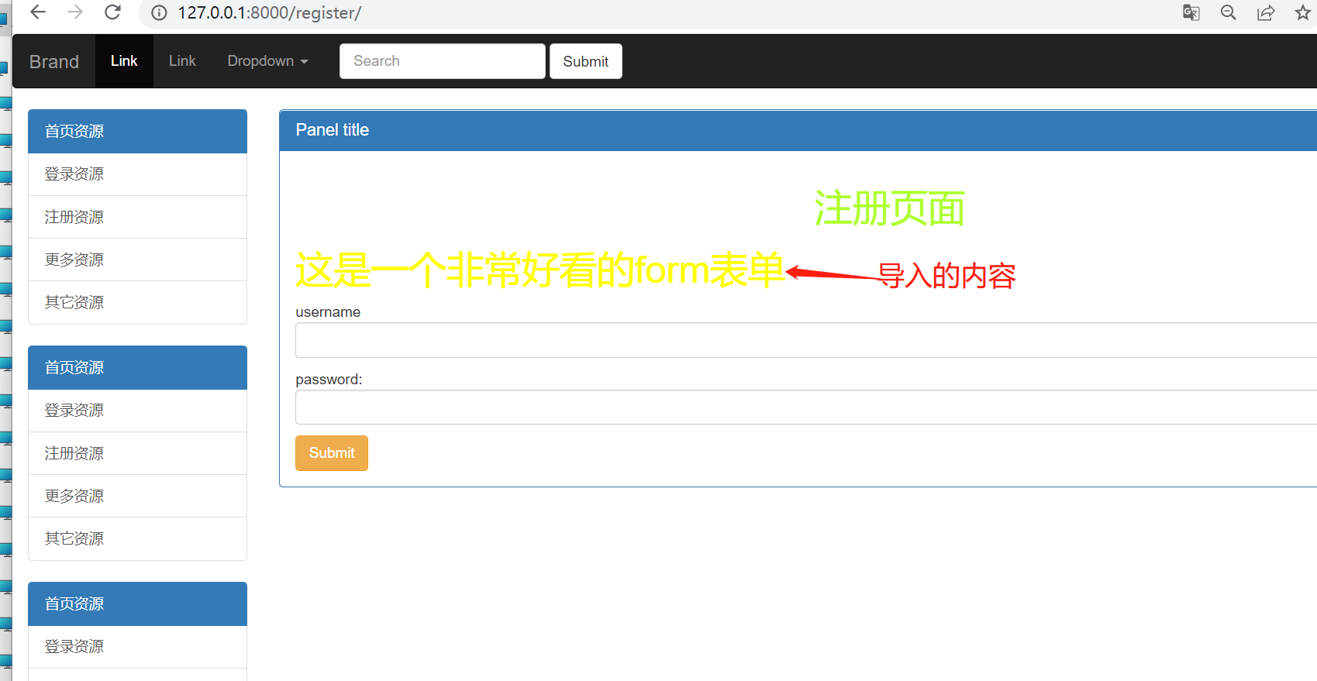The image size is (1317, 681).
Task: Open the translate page icon
Action: point(1191,12)
